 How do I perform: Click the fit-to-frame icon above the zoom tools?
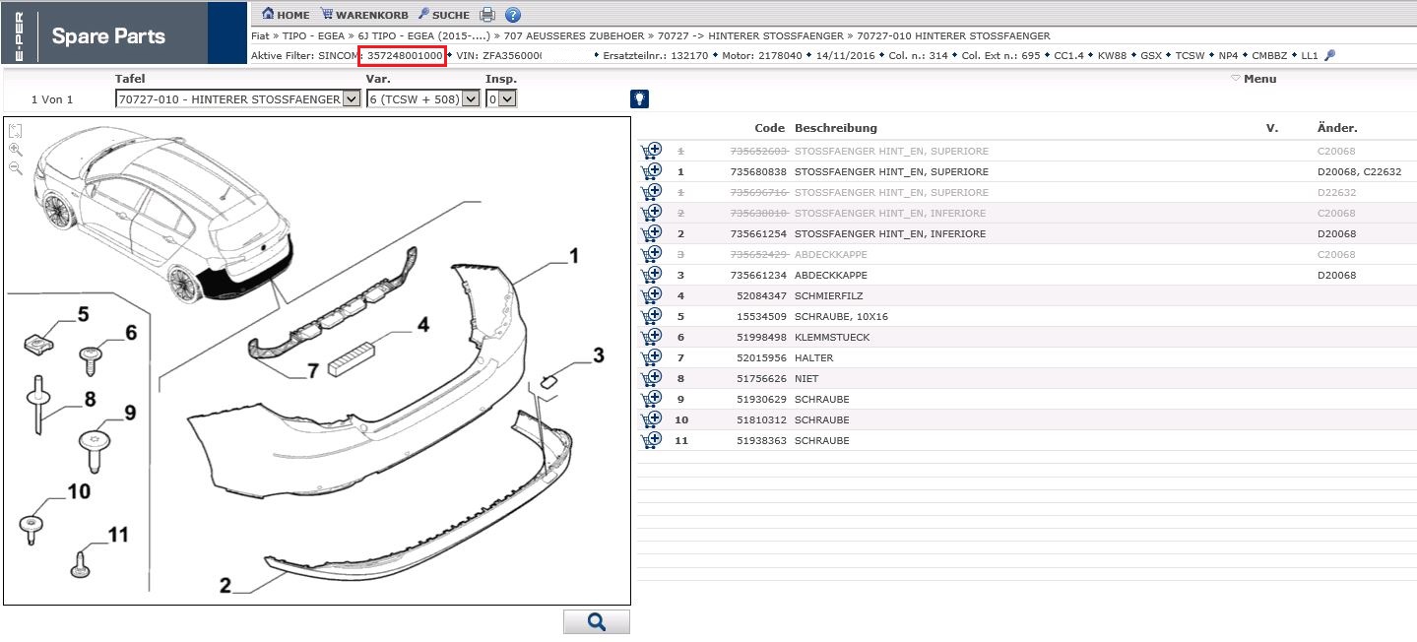click(x=16, y=131)
